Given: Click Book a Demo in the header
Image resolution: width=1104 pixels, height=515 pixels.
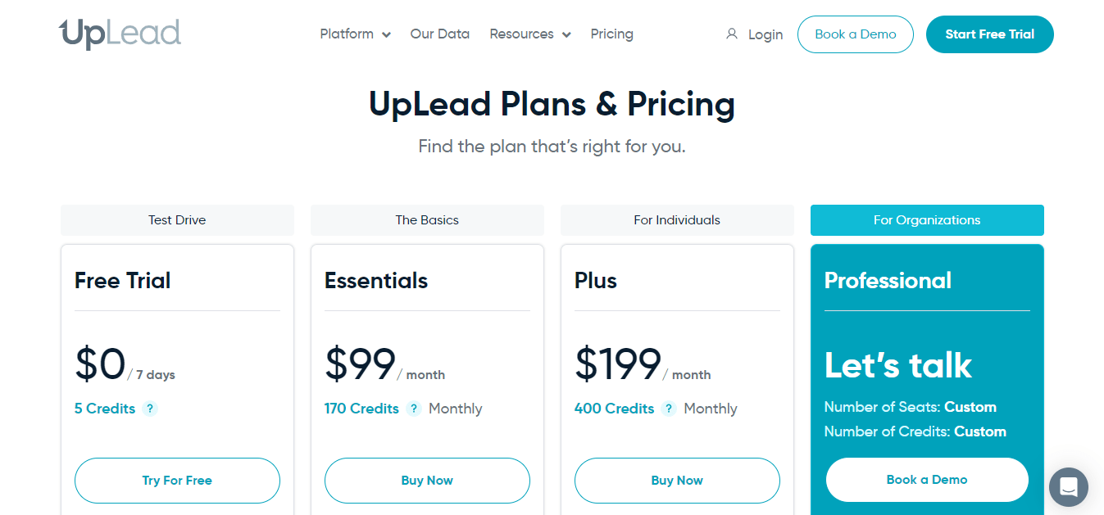Looking at the screenshot, I should [x=855, y=34].
